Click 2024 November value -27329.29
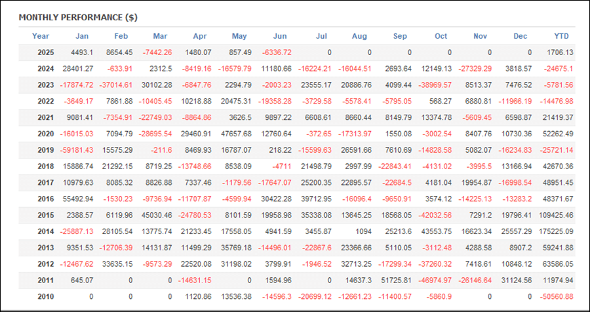Image resolution: width=590 pixels, height=312 pixels. pyautogui.click(x=475, y=69)
